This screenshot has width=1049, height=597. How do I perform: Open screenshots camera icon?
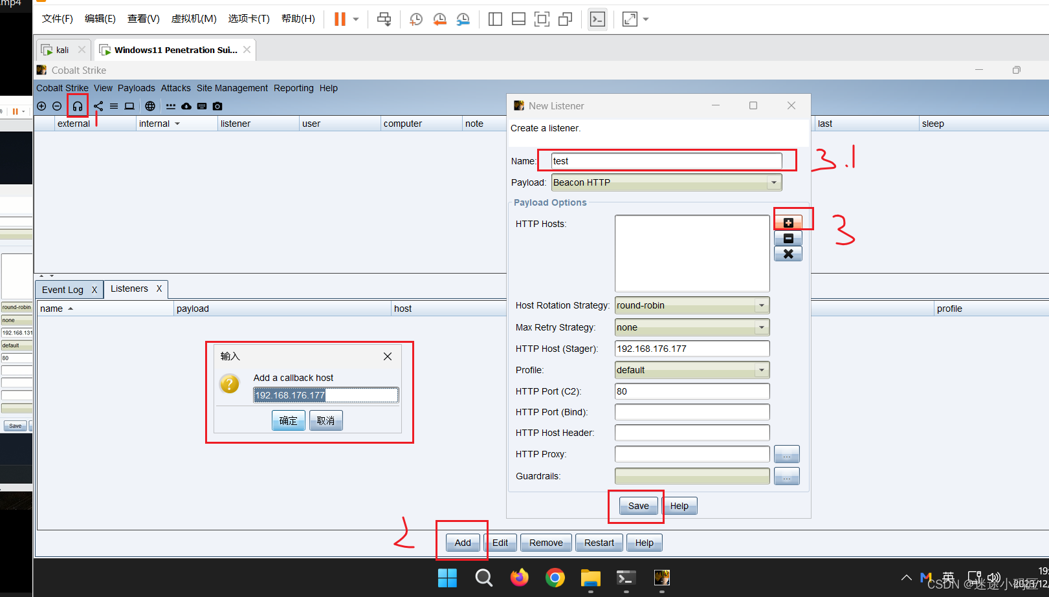coord(217,106)
